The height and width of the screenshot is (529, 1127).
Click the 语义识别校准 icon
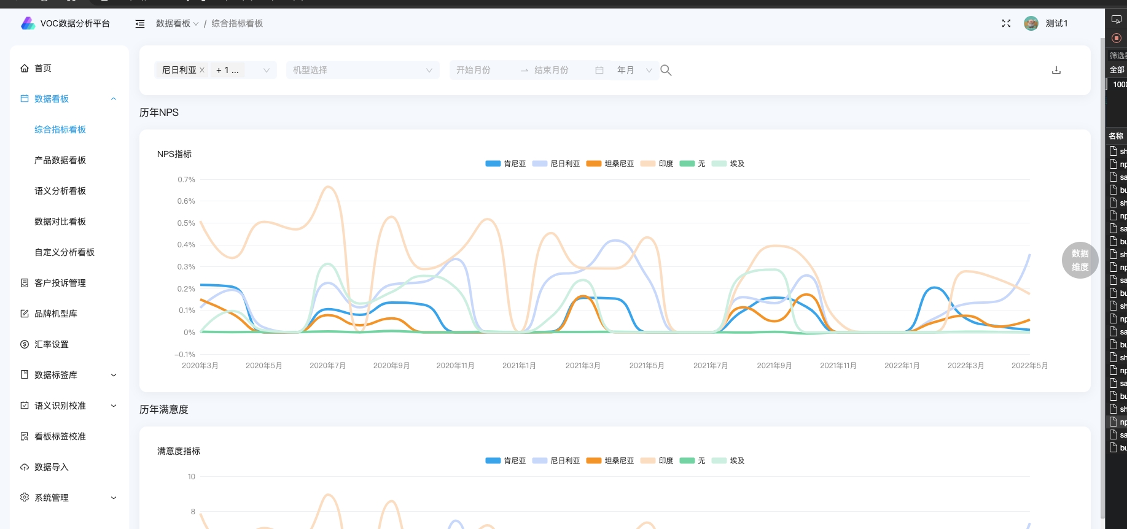(25, 405)
